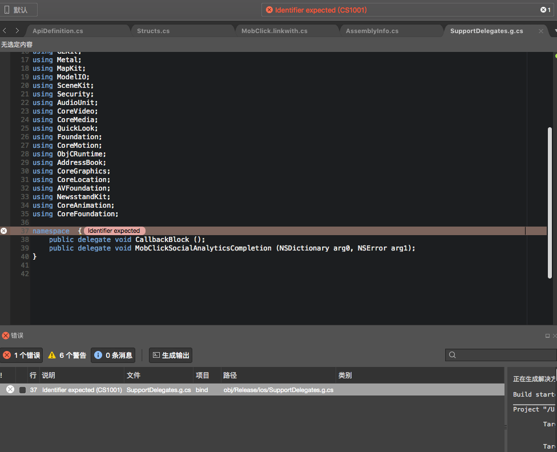The height and width of the screenshot is (452, 557).
Task: Click the red error icon in status bar
Action: 269,10
